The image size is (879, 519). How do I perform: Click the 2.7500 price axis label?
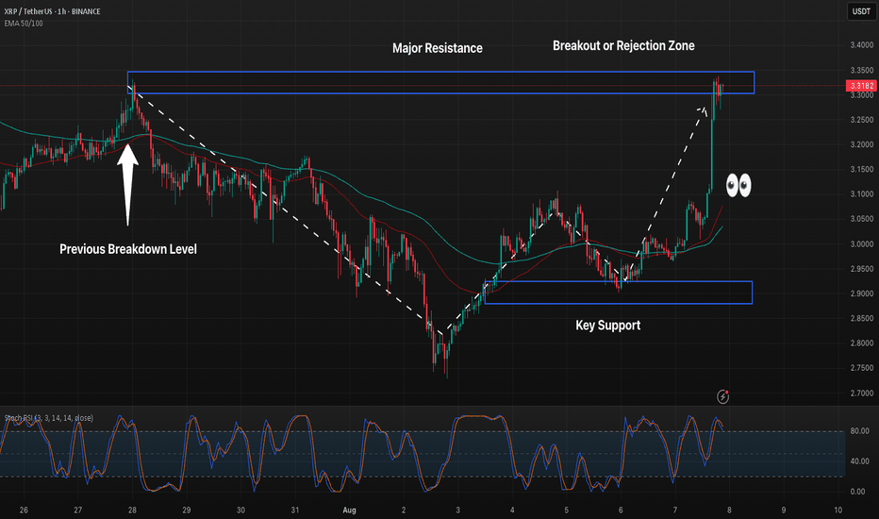coord(862,368)
